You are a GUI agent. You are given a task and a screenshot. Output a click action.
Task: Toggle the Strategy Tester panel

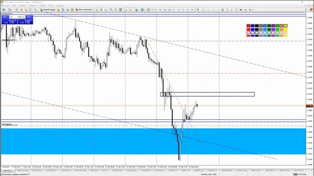coord(35,10)
